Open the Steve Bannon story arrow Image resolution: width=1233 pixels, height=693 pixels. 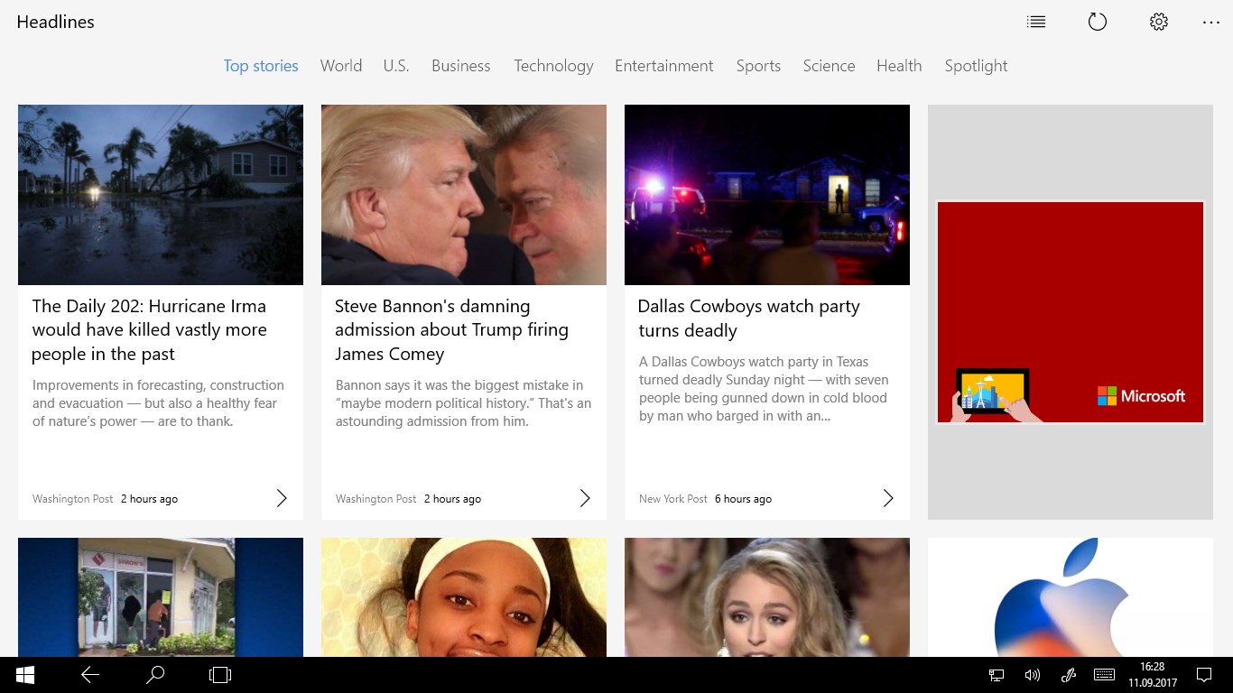585,498
